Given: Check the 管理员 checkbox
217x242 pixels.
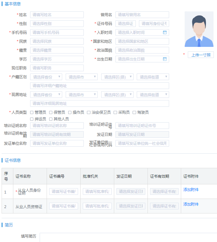Looking at the screenshot, I should (32, 112).
